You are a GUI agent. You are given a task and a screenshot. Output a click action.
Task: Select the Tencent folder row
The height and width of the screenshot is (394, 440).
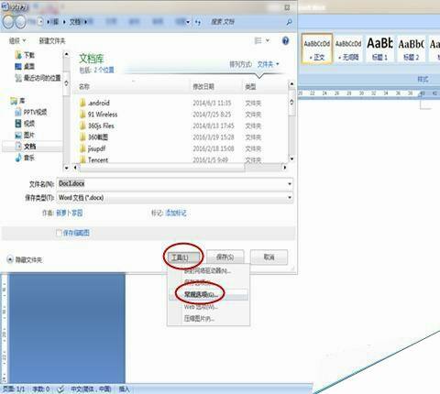pyautogui.click(x=181, y=159)
